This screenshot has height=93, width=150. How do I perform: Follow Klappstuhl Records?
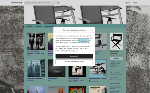pos(116,59)
